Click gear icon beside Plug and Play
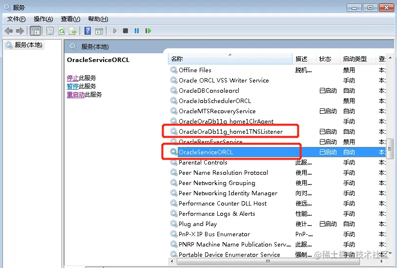This screenshot has height=268, width=397. pos(173,224)
